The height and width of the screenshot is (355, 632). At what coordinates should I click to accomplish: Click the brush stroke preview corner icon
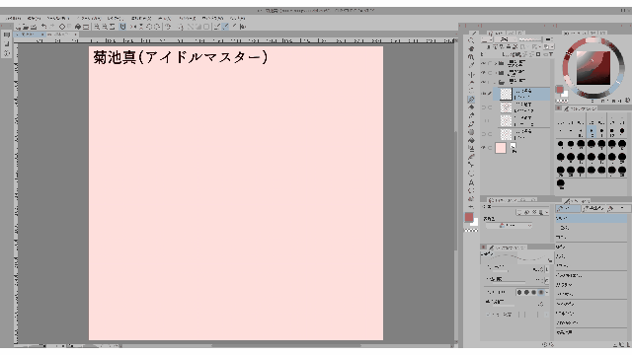550,260
